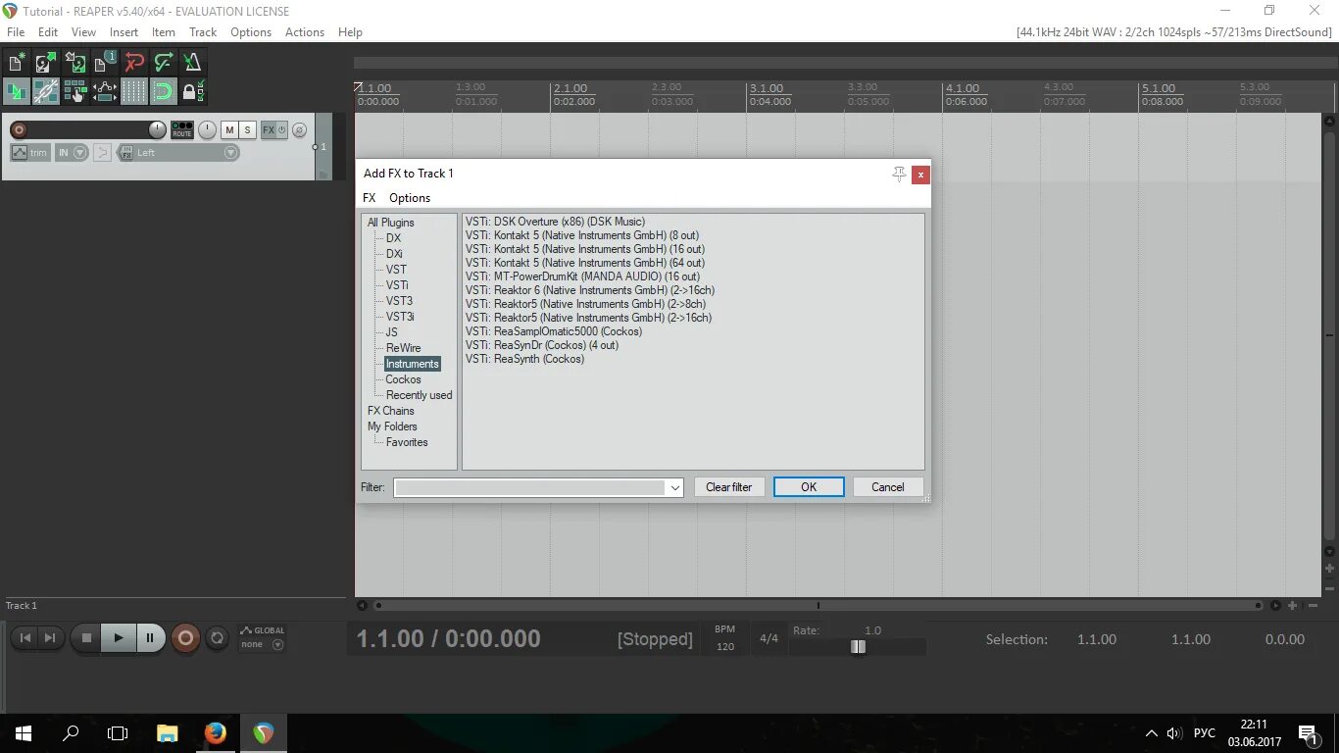Select All Plugins in the tree

[391, 223]
